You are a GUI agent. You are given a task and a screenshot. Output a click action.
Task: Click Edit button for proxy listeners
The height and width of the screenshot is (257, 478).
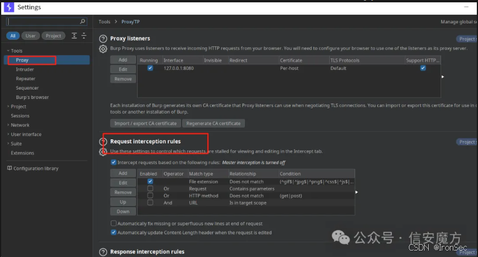click(123, 70)
